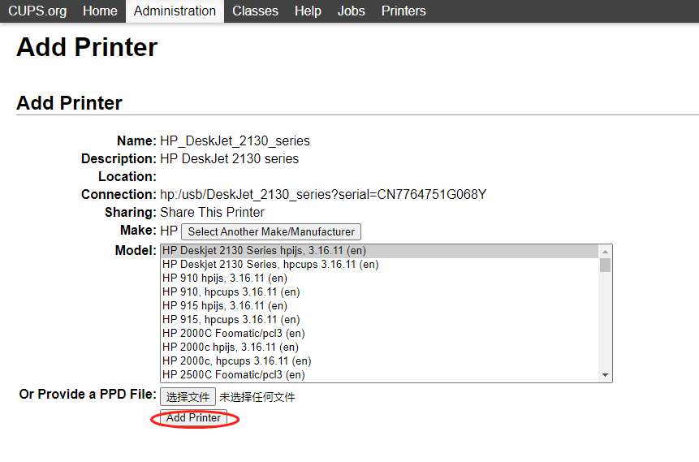Open the Printers tab
699x462 pixels.
pyautogui.click(x=403, y=11)
